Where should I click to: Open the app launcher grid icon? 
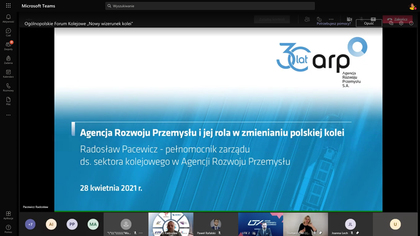point(8,6)
